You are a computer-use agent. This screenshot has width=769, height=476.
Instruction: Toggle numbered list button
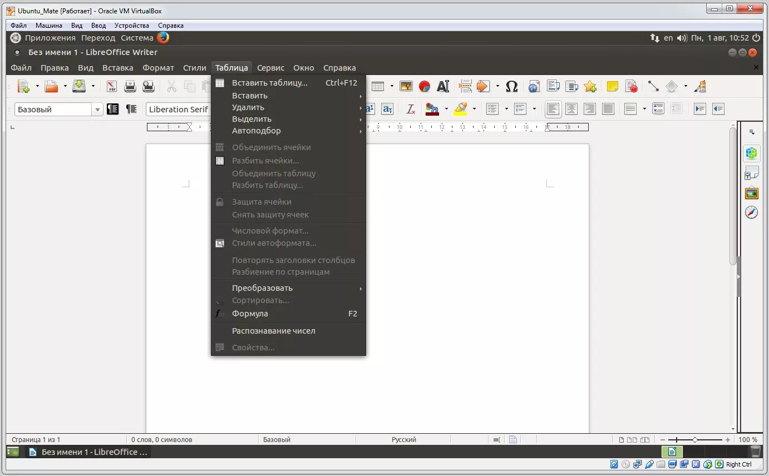520,109
